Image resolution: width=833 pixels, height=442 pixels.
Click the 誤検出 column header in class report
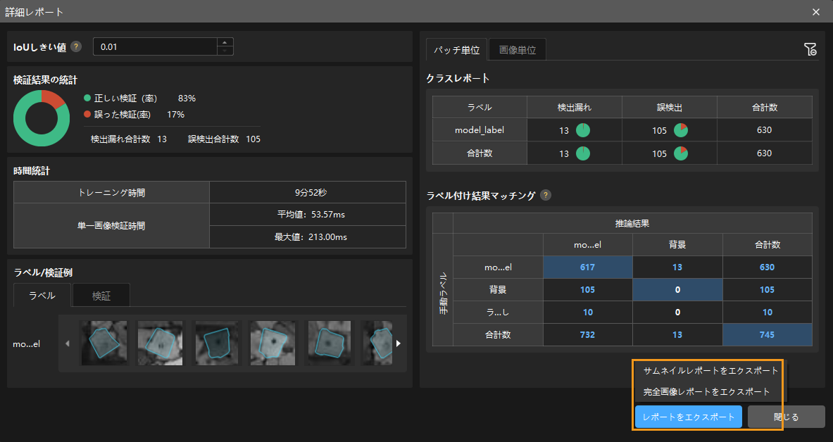click(670, 107)
